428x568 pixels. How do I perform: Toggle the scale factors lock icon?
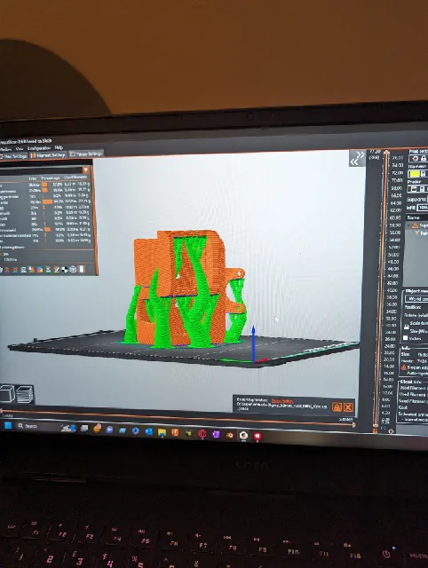[407, 327]
